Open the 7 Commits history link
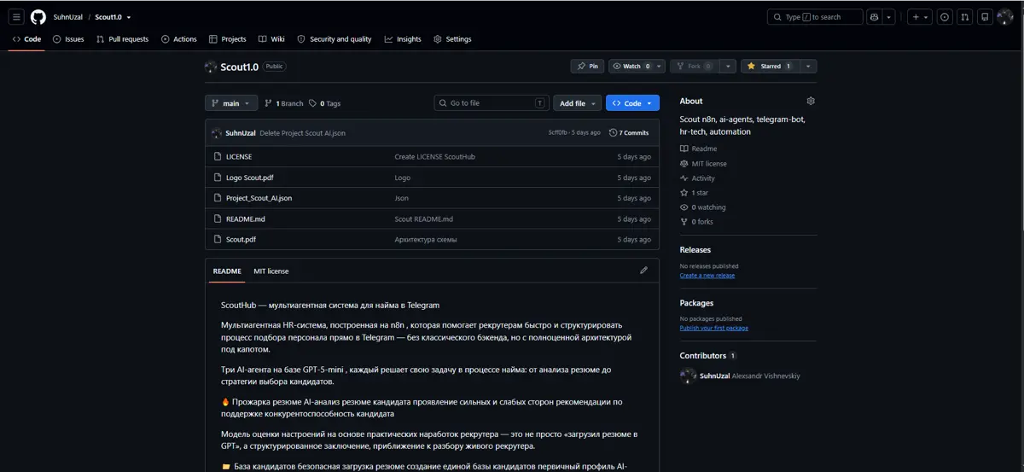 [629, 133]
